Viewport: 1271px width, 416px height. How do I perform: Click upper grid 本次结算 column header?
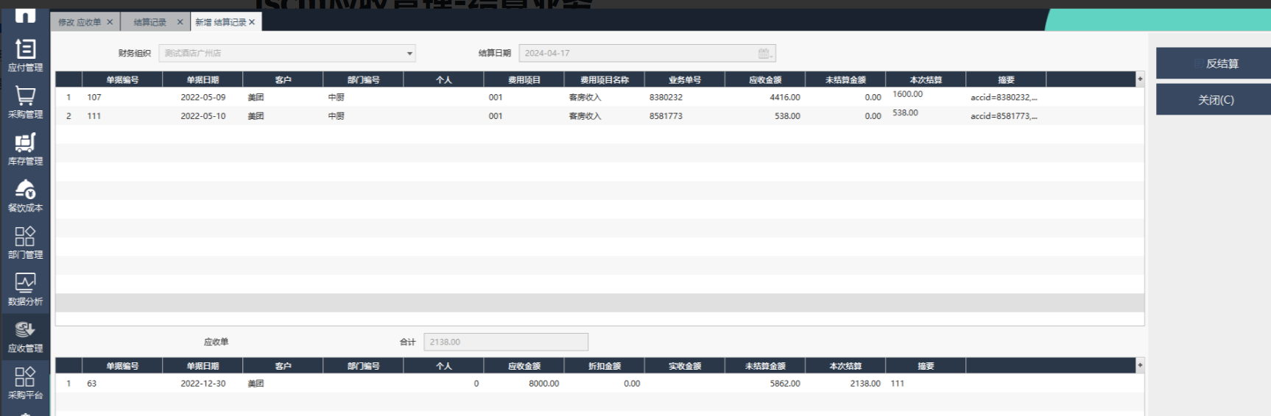(x=926, y=79)
